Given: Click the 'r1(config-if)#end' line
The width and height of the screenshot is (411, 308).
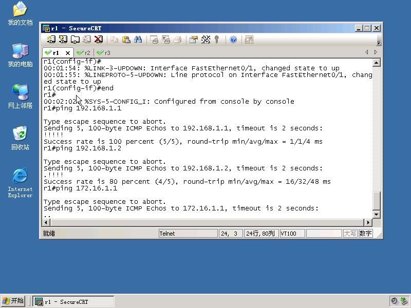Looking at the screenshot, I should 79,88.
